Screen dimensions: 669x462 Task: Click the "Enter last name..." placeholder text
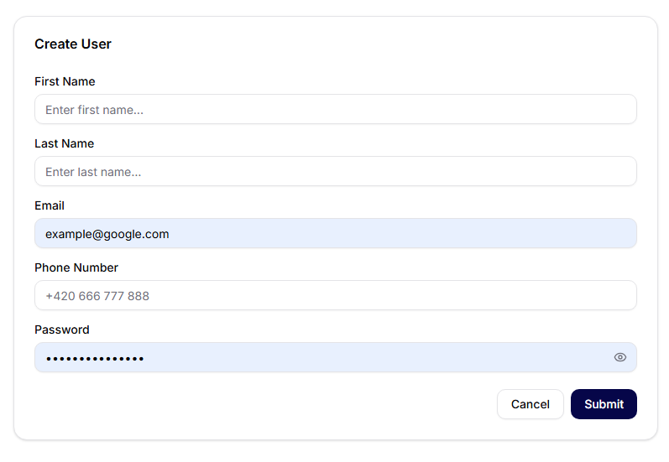pyautogui.click(x=93, y=172)
